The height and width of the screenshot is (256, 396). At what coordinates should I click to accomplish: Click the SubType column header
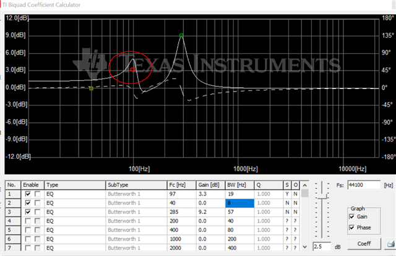coord(136,185)
